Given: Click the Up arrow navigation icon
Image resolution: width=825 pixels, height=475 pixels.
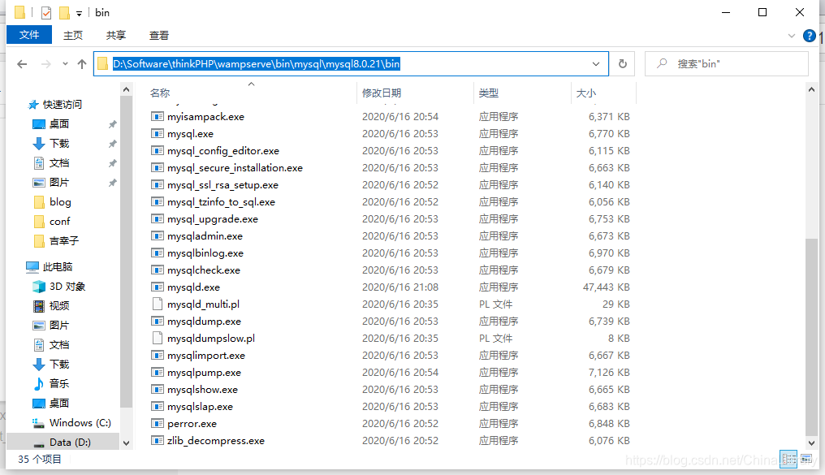Looking at the screenshot, I should (x=82, y=63).
